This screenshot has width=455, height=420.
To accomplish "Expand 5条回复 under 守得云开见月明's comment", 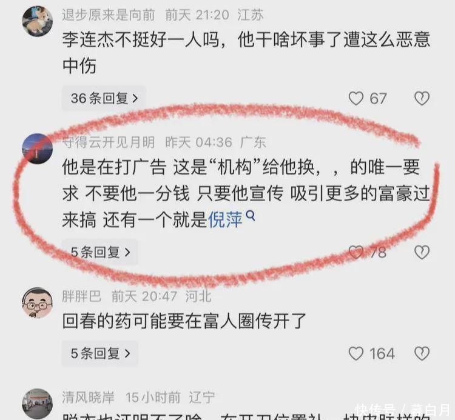I will (x=100, y=252).
